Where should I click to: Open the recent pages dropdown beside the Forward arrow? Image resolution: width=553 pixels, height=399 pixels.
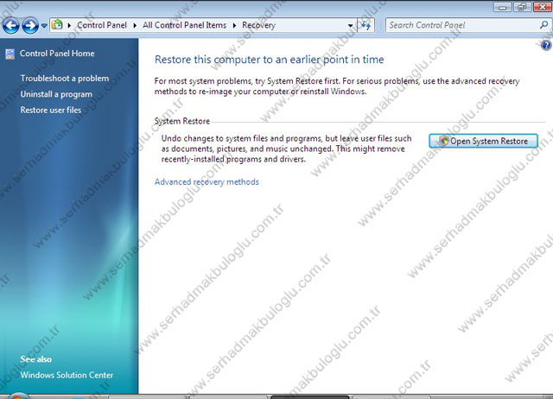click(44, 25)
